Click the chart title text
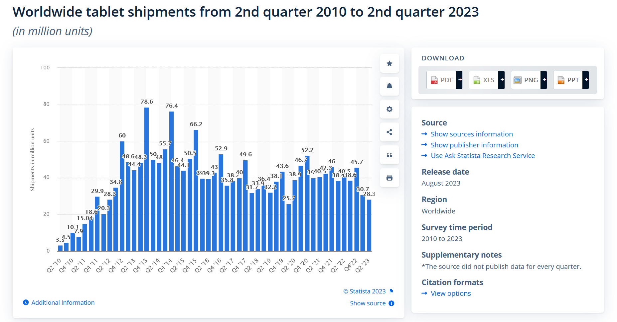 click(x=246, y=12)
